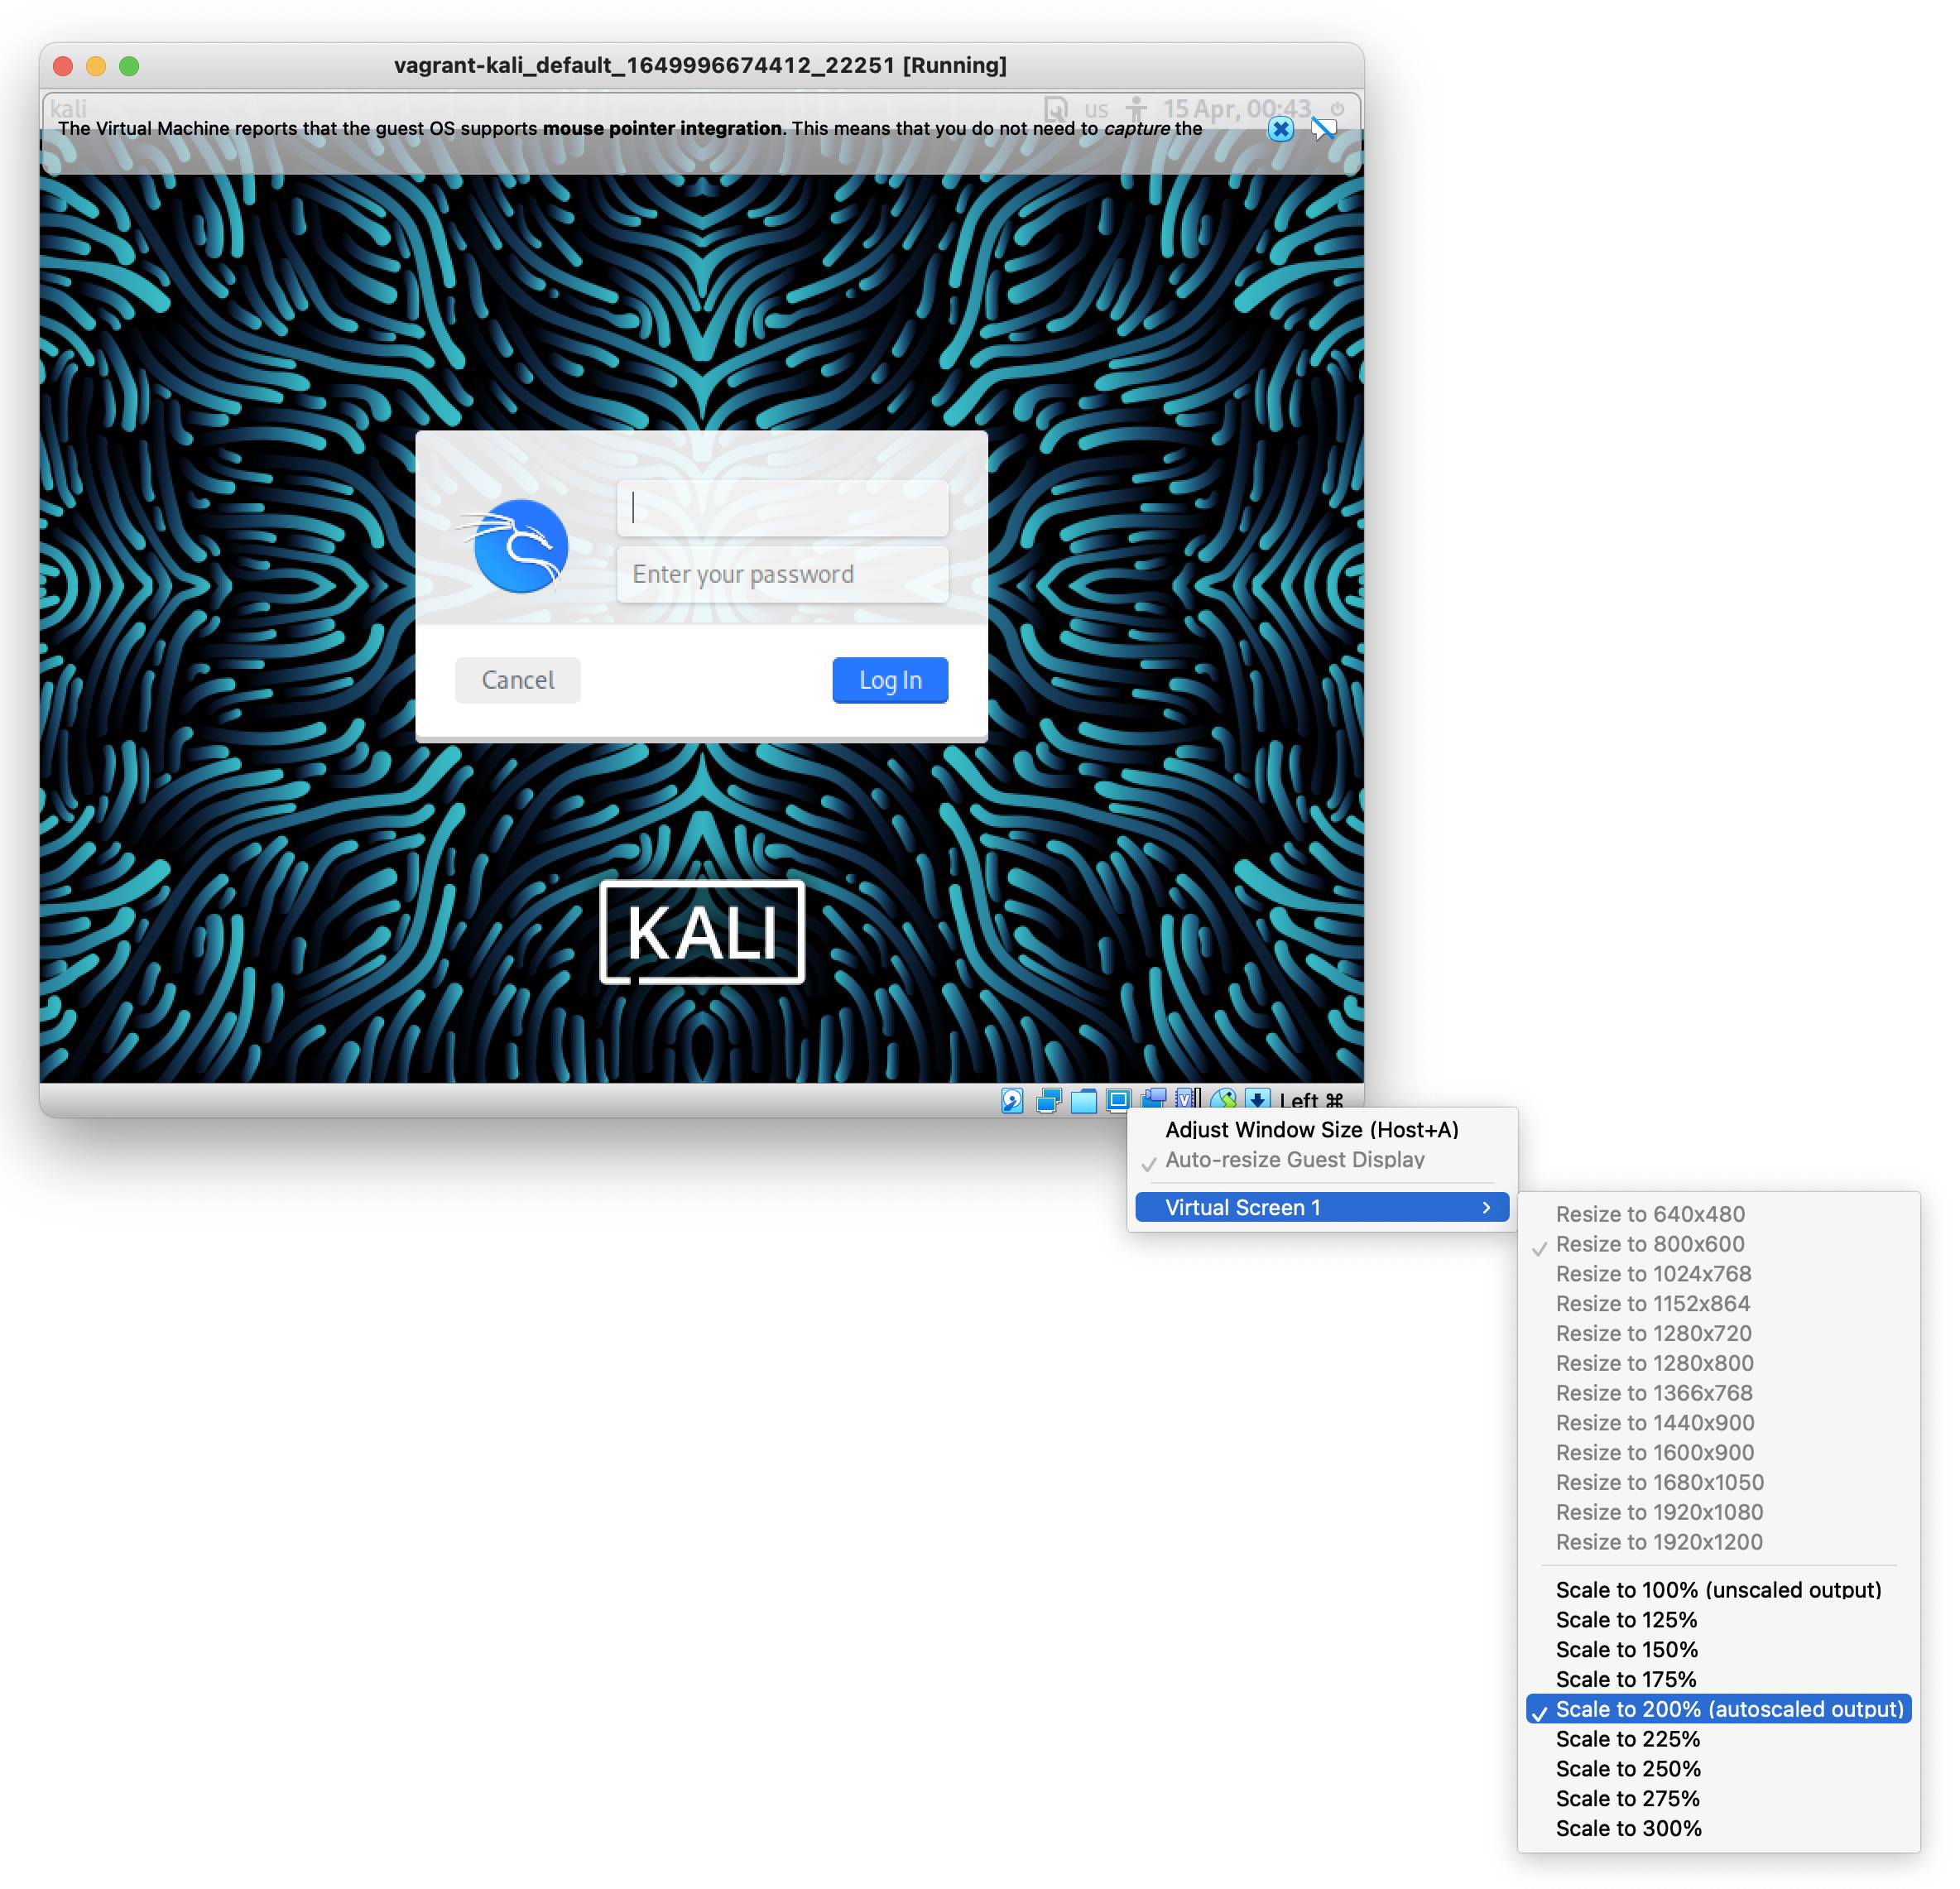Dismiss the notification with the blue X icon
The image size is (1960, 1889).
[x=1281, y=129]
